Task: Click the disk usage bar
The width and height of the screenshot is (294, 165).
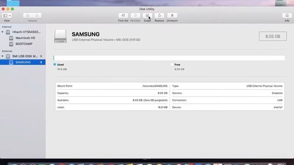Action: click(x=169, y=58)
